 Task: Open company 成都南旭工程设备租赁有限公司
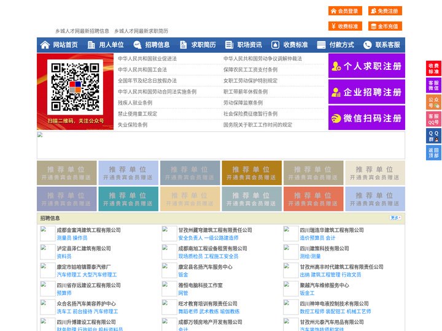(212, 248)
